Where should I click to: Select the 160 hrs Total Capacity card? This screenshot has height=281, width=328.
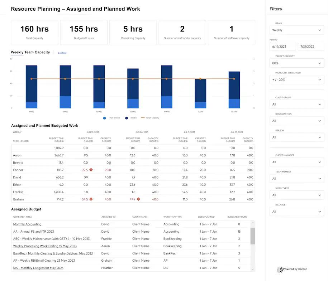point(34,32)
